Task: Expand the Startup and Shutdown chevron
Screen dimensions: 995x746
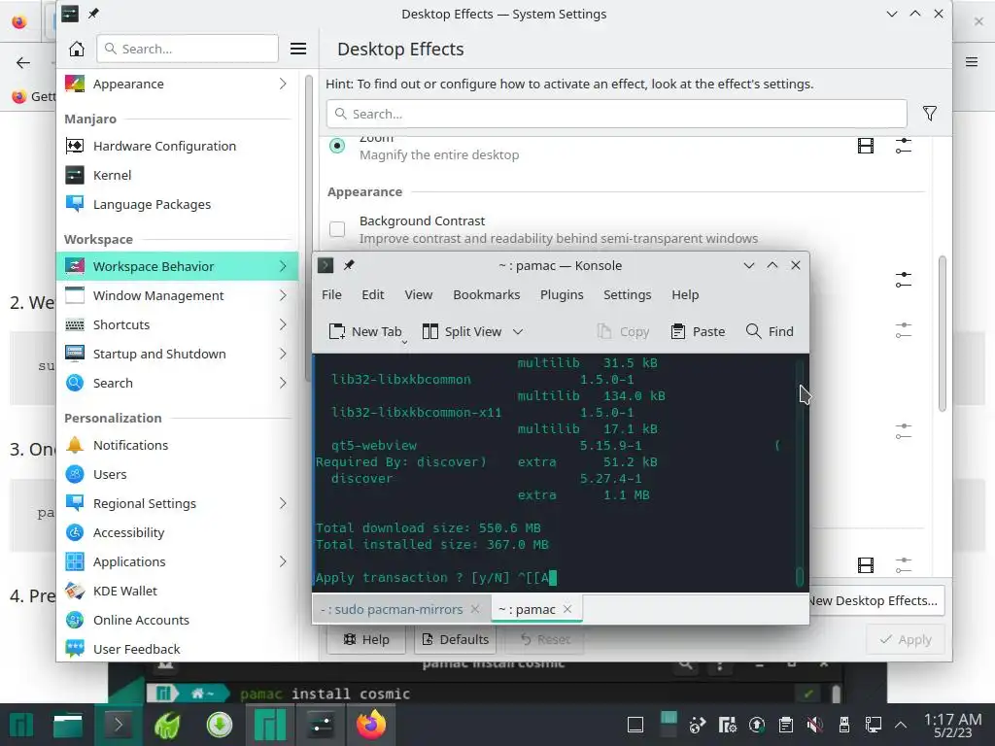Action: [283, 354]
